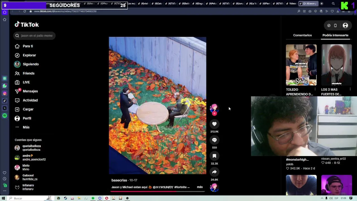This screenshot has width=357, height=201.
Task: Click the #monsterhigh... video title
Action: pos(297,160)
